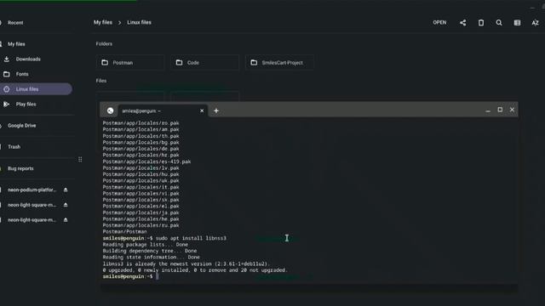The image size is (545, 306).
Task: Click the 'libnss3 is already the newest version' line
Action: 186,263
